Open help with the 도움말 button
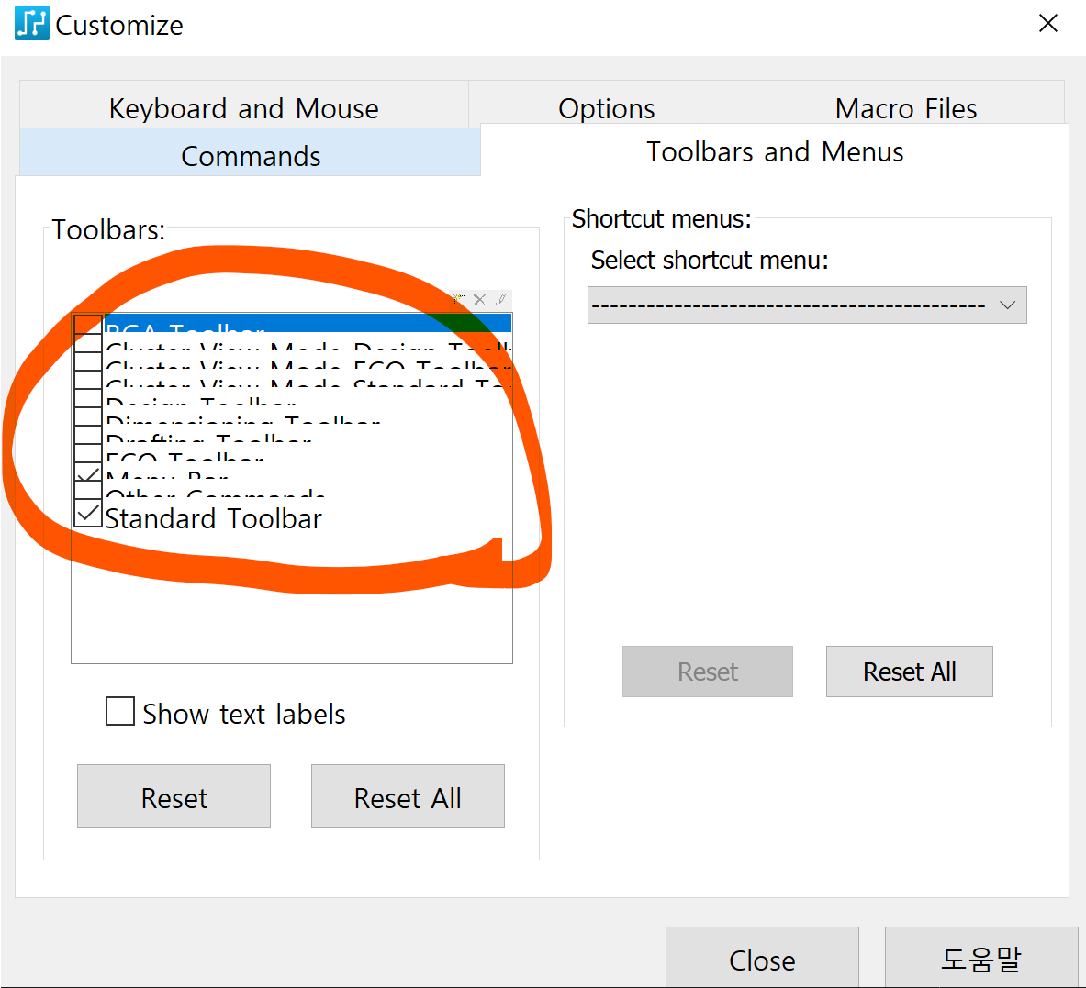Screen dimensions: 1086x988 point(980,960)
